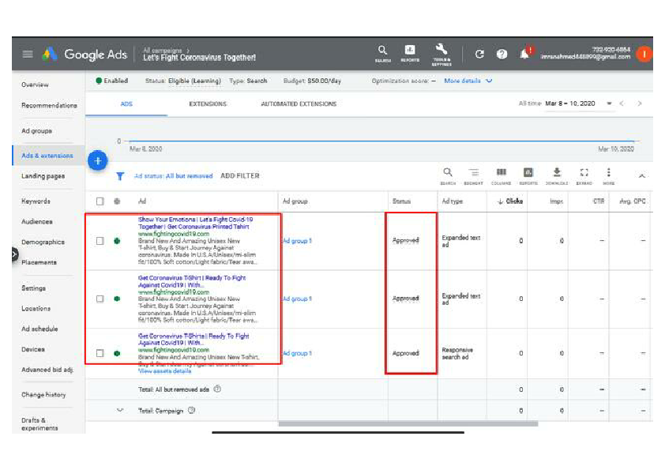665x470 pixels.
Task: Select all ads with header checkbox
Action: click(100, 201)
